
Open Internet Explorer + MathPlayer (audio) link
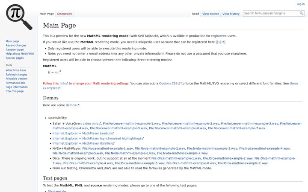click(83, 133)
